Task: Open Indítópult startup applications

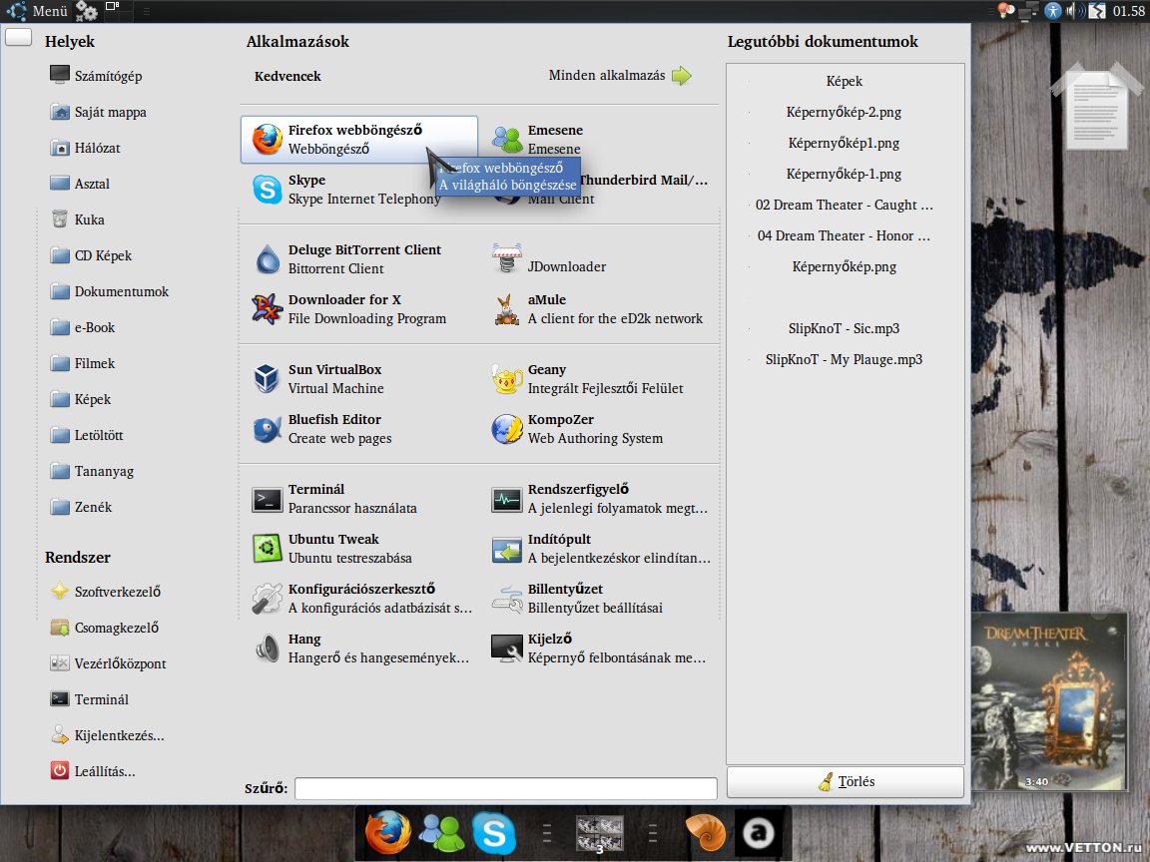Action: point(600,549)
